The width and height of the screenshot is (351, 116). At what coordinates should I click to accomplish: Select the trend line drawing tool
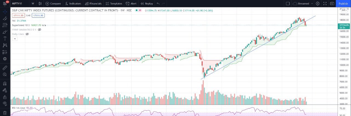5,19
